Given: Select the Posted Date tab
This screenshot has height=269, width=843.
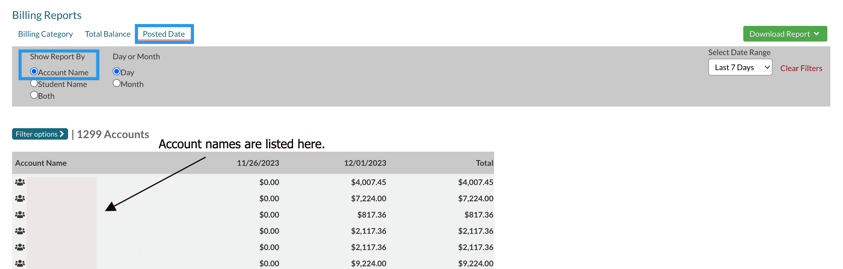Looking at the screenshot, I should 164,34.
